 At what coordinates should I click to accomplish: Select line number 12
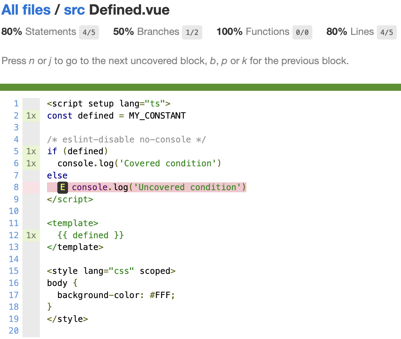pos(14,235)
